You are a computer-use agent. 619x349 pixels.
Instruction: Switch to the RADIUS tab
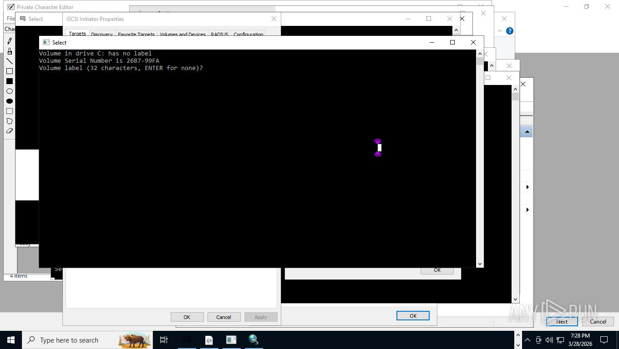click(219, 35)
